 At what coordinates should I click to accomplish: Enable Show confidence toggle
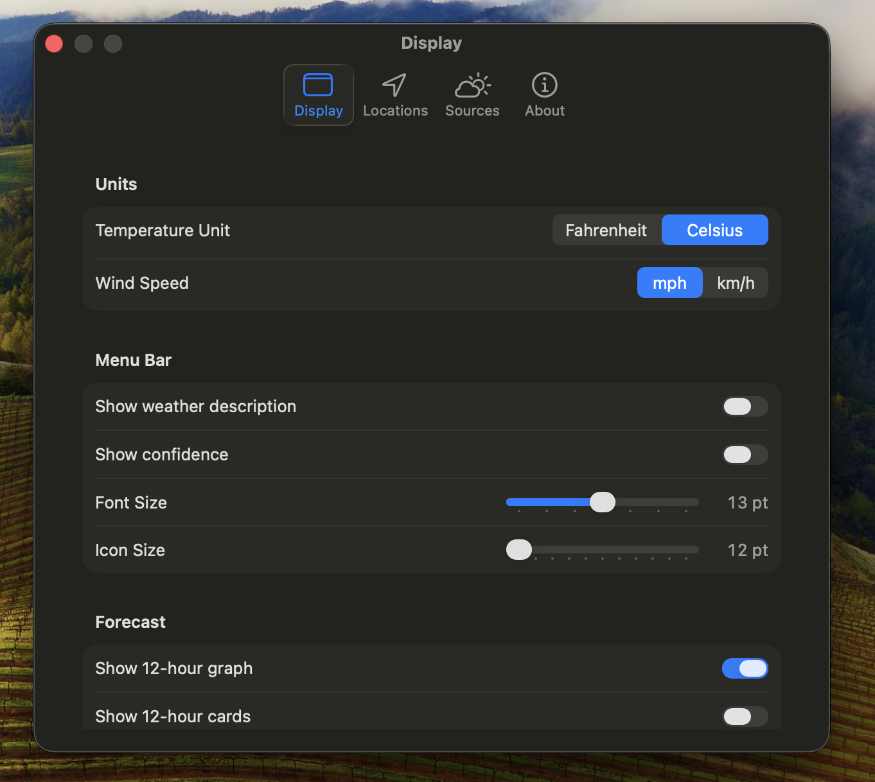pos(745,455)
